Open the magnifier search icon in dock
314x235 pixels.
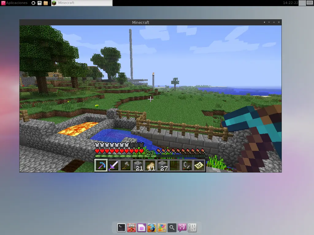point(172,228)
